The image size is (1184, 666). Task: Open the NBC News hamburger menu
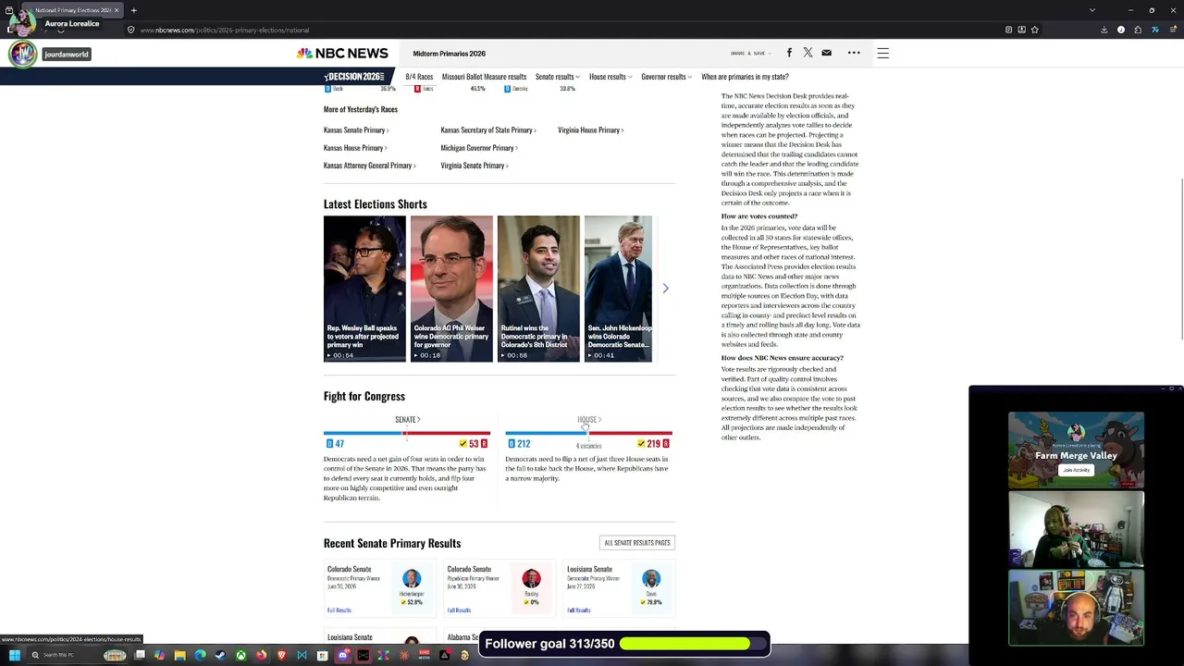pyautogui.click(x=882, y=54)
